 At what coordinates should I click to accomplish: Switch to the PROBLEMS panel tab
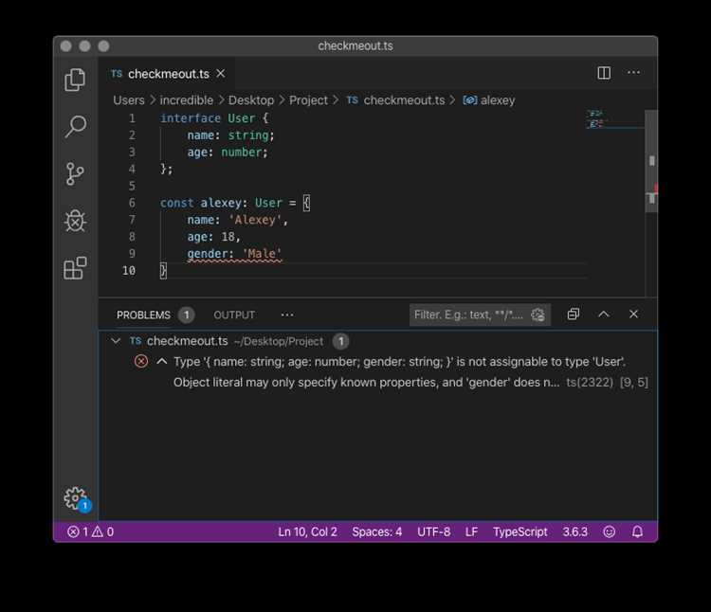143,315
